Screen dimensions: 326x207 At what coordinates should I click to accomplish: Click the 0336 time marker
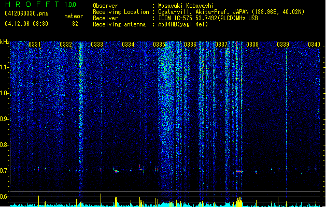click(190, 45)
